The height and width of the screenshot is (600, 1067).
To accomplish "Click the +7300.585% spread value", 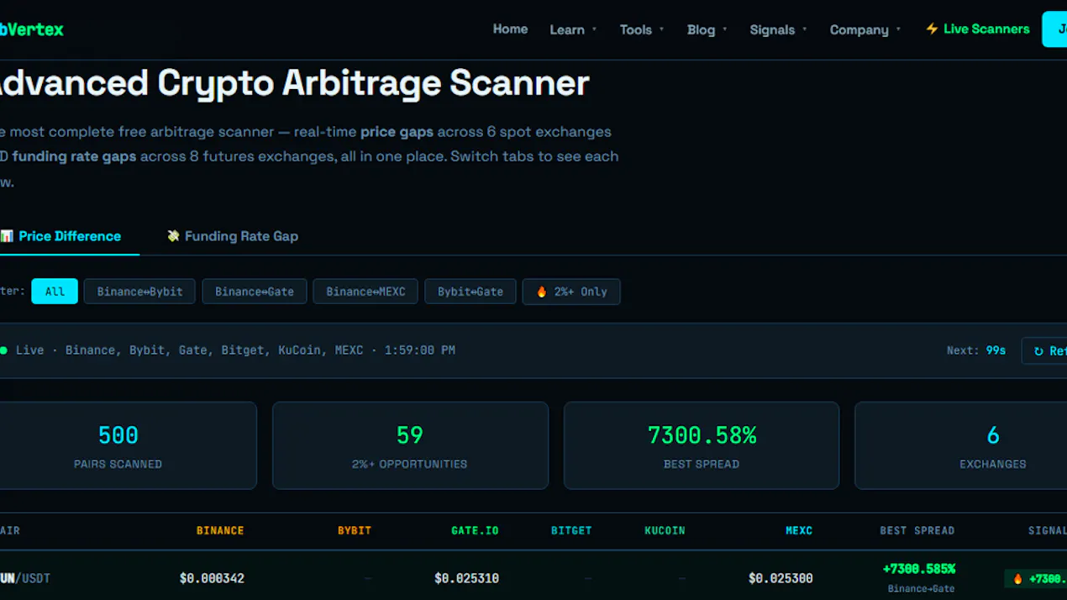I will [x=918, y=569].
